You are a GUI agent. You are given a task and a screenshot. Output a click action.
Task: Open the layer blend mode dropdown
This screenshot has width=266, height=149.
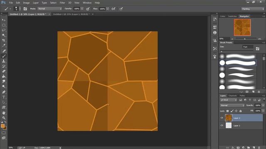(x=232, y=105)
